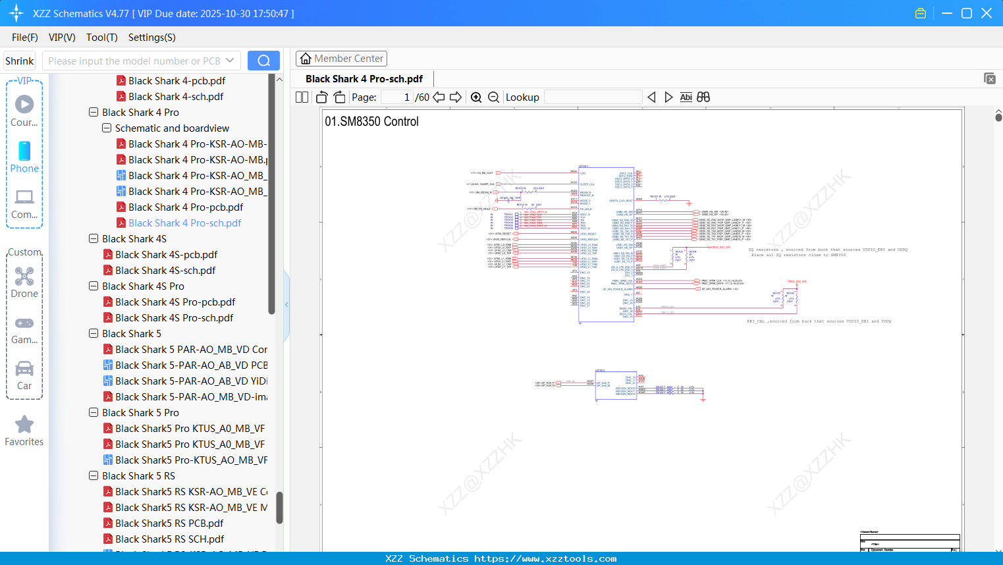The width and height of the screenshot is (1003, 565).
Task: Open the VIP(V) menu
Action: [62, 38]
